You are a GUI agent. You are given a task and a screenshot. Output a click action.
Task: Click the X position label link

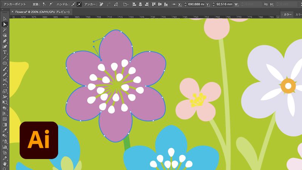tap(180, 4)
